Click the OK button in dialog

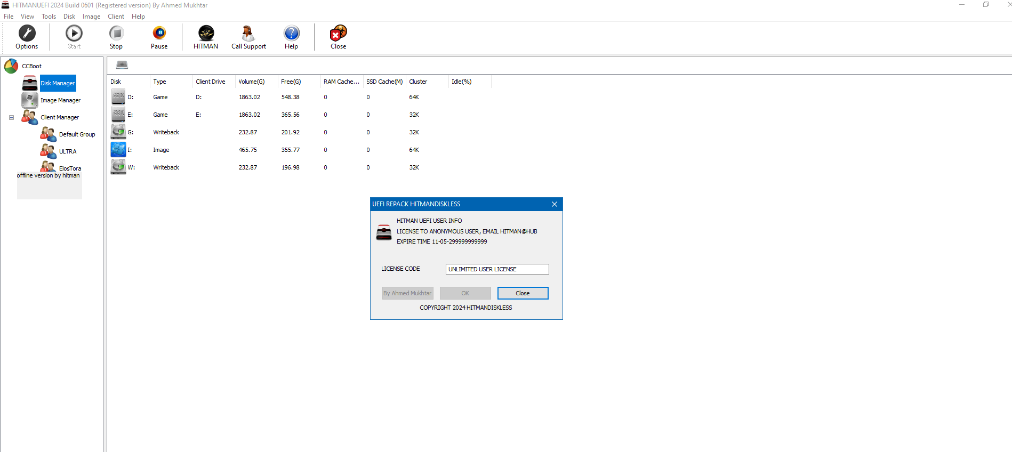click(x=465, y=293)
